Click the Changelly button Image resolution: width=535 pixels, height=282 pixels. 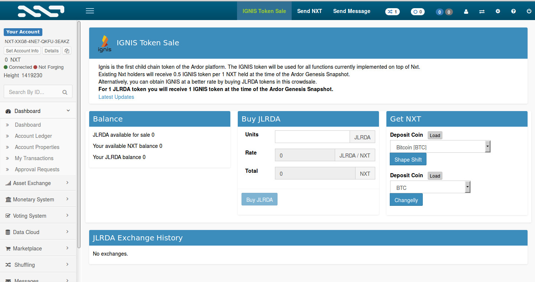(x=406, y=200)
